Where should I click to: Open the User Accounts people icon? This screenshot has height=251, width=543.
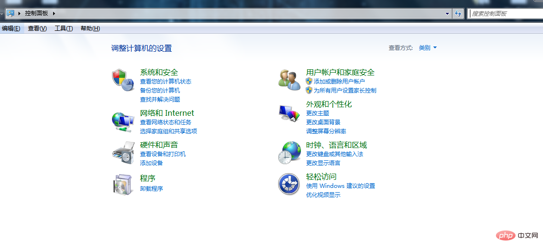point(290,80)
